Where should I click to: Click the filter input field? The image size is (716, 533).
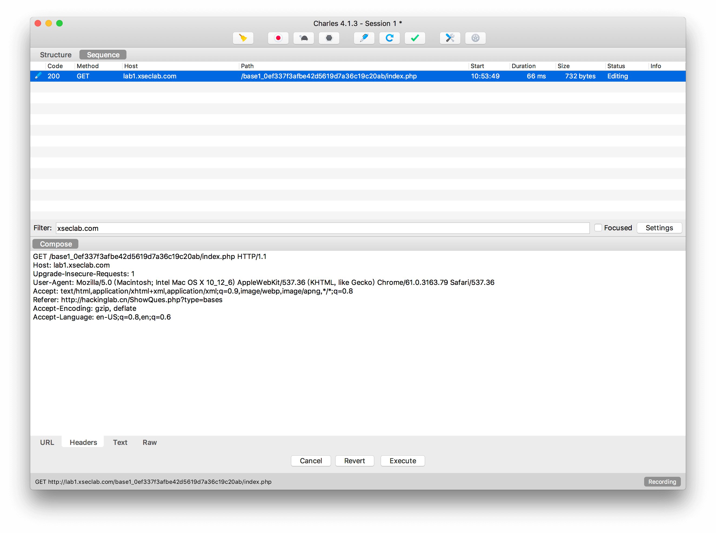[322, 228]
